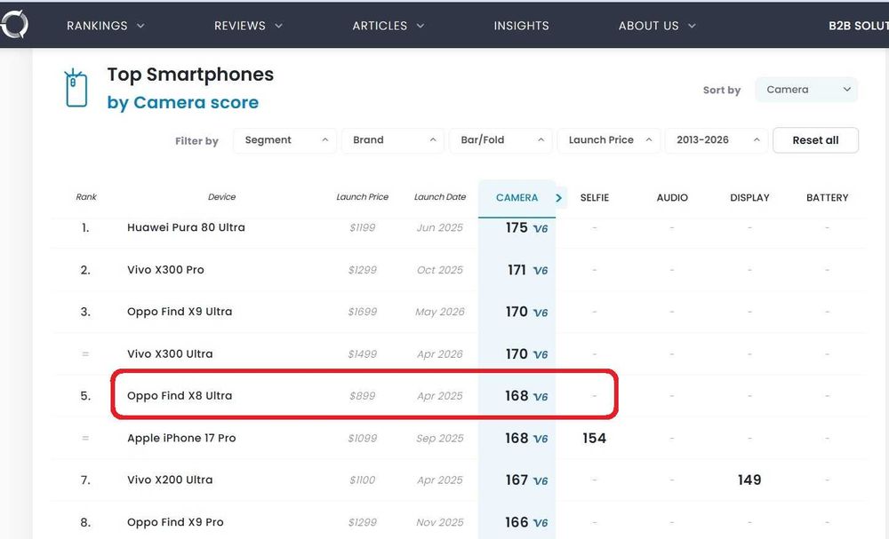
Task: Open the Insights menu item
Action: tap(521, 26)
